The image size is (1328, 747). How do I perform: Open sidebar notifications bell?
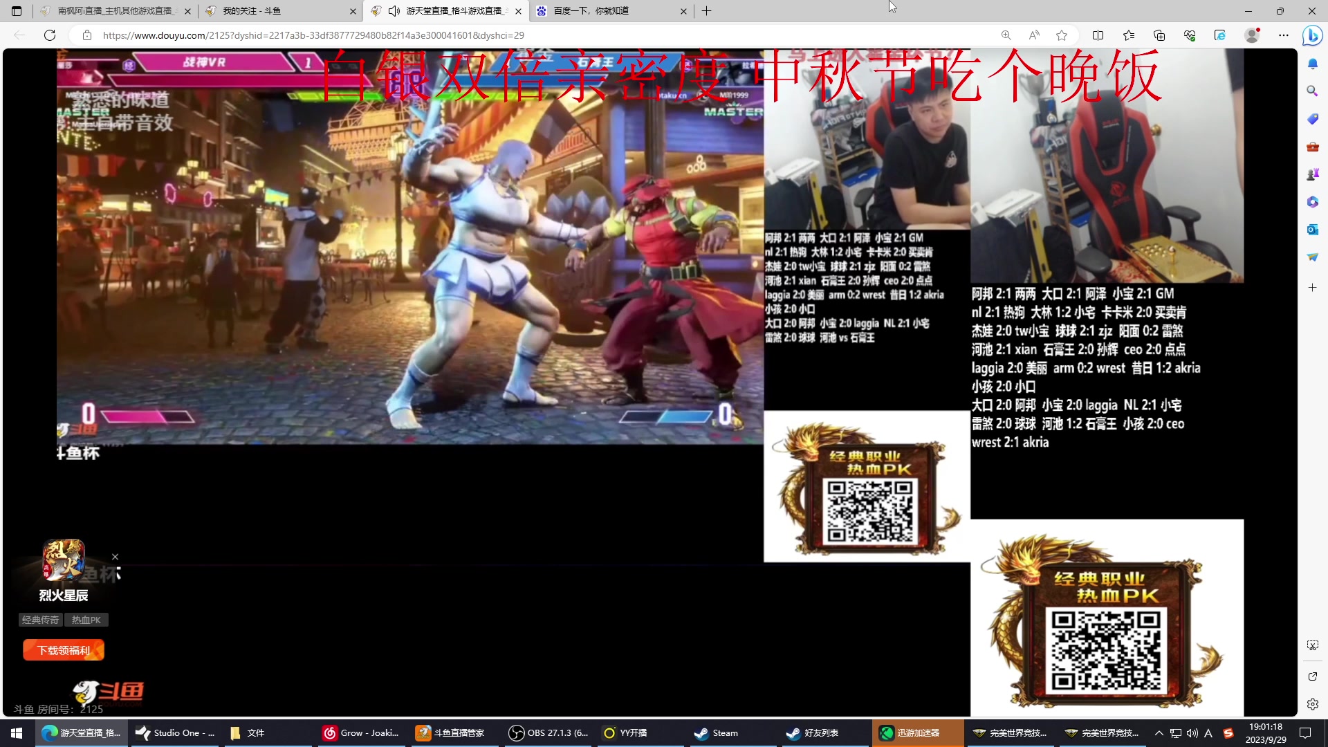coord(1312,64)
